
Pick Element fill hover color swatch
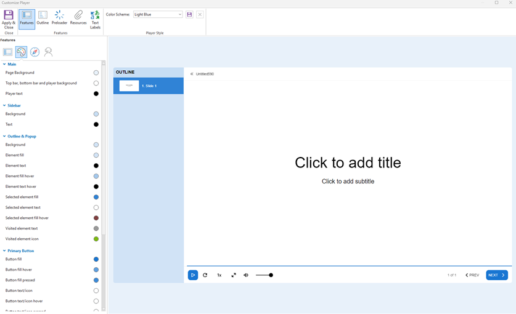[x=96, y=176]
